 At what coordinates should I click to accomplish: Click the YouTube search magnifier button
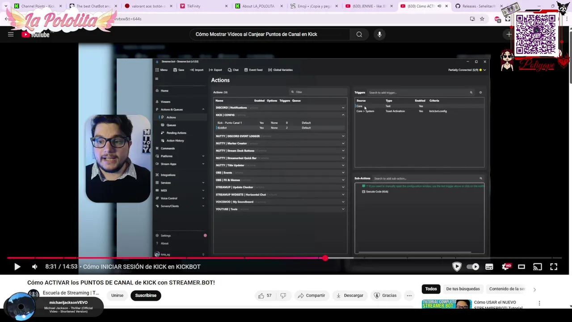[359, 34]
